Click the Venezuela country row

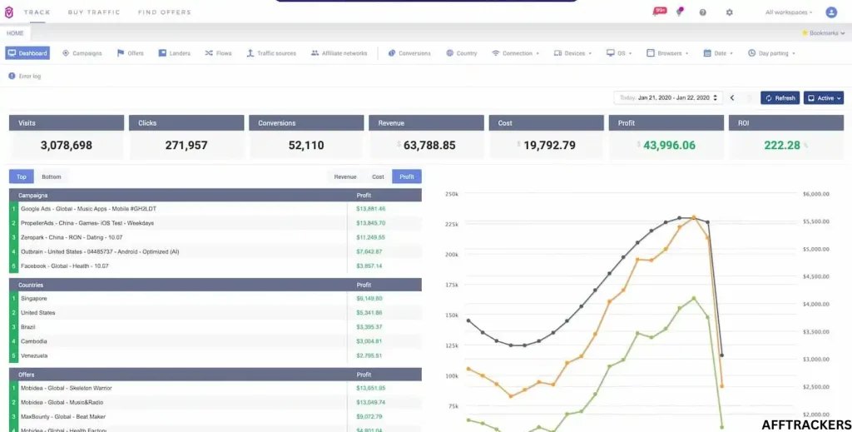pyautogui.click(x=215, y=355)
